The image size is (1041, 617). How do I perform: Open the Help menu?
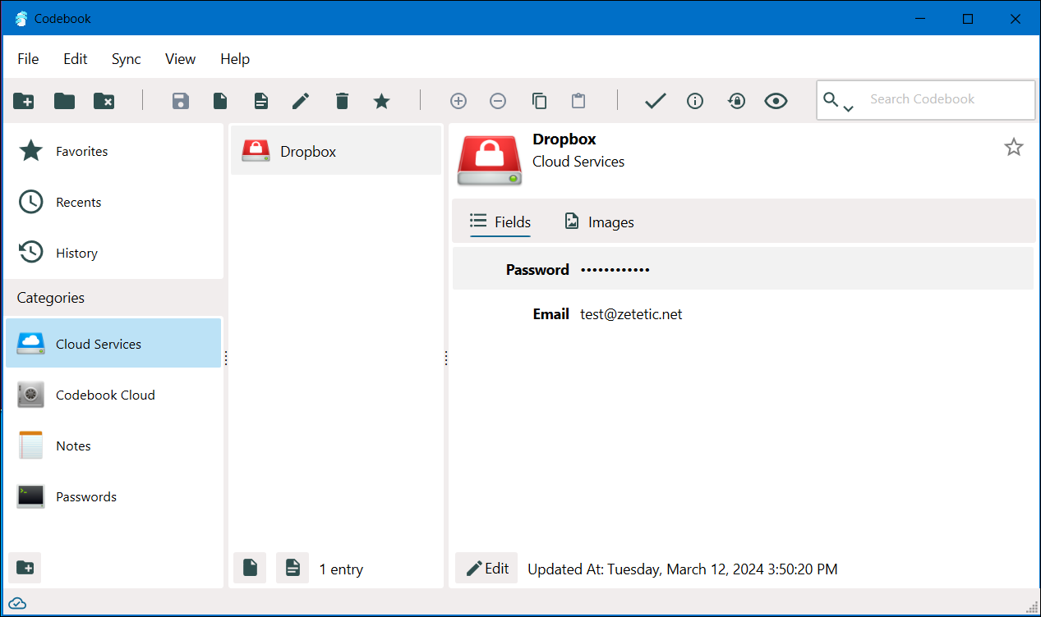click(x=235, y=59)
